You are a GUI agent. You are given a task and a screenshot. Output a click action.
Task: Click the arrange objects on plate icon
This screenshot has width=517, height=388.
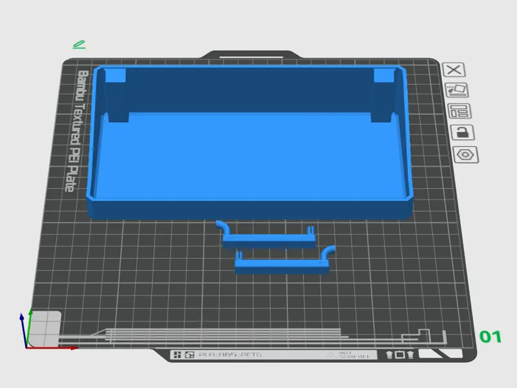coord(459,111)
